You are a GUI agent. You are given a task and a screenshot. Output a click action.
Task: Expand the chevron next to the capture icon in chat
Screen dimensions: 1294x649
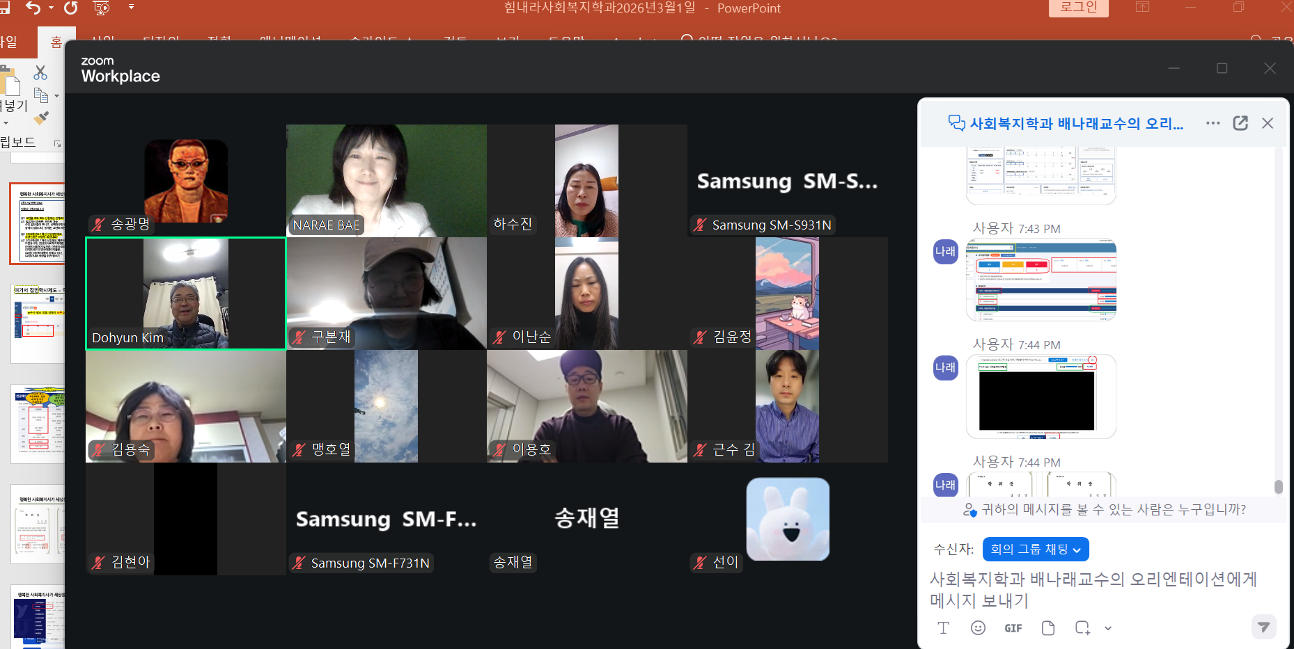1107,628
